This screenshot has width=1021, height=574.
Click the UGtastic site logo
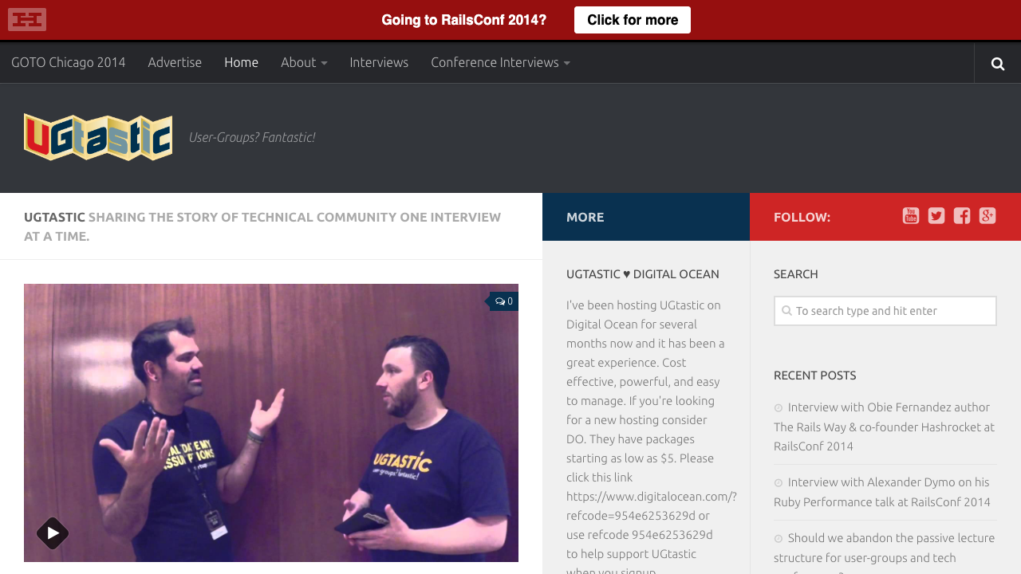98,137
